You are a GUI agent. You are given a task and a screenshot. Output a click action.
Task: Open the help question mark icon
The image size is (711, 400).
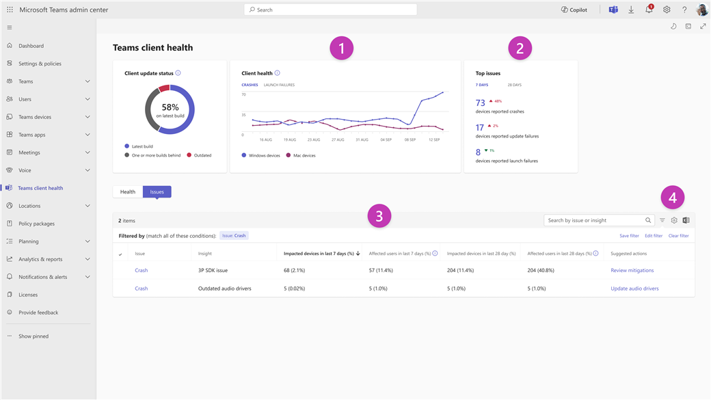click(684, 10)
